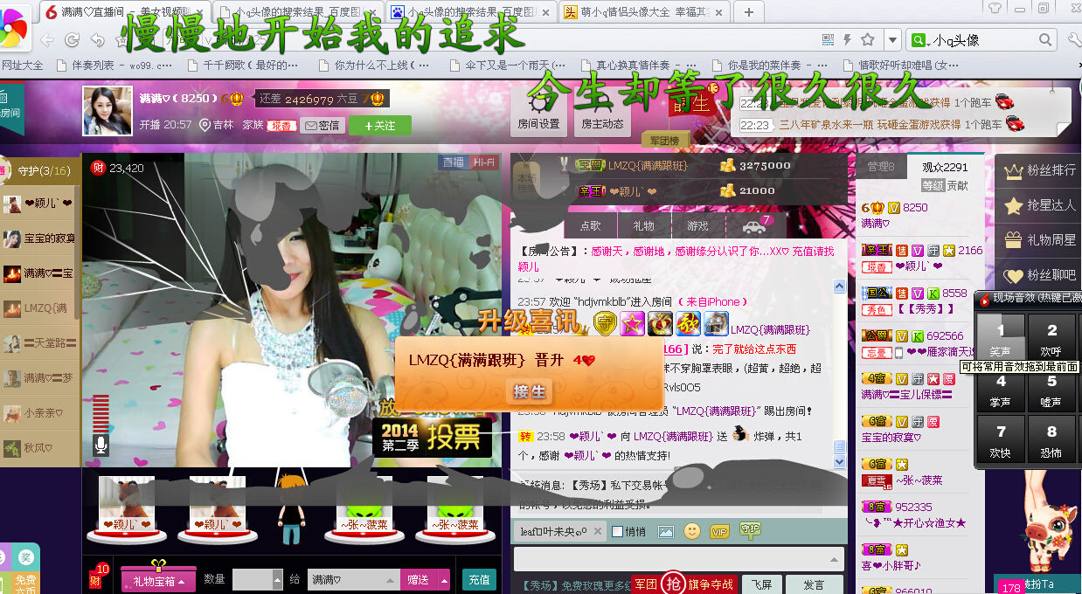Screen dimensions: 1082x594
Task: Click the 接生 button on upgrade popup
Action: click(x=529, y=391)
